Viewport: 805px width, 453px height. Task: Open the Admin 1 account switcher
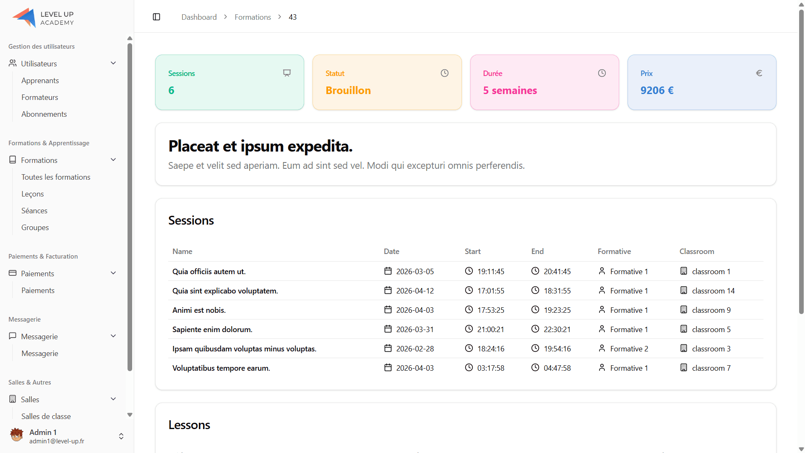[x=121, y=436]
